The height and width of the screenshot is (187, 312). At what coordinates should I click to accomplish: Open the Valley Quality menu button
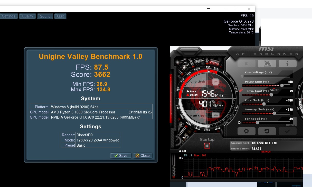(27, 16)
